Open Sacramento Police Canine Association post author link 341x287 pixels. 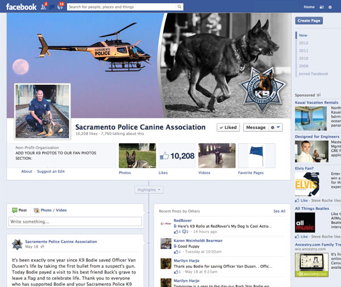point(61,242)
